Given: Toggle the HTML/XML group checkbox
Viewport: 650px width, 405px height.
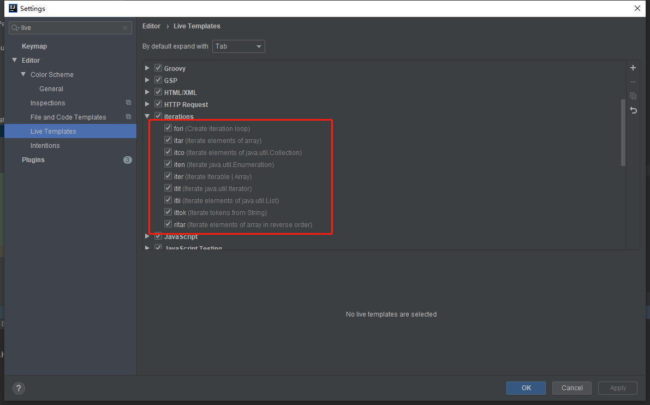Looking at the screenshot, I should pos(158,92).
